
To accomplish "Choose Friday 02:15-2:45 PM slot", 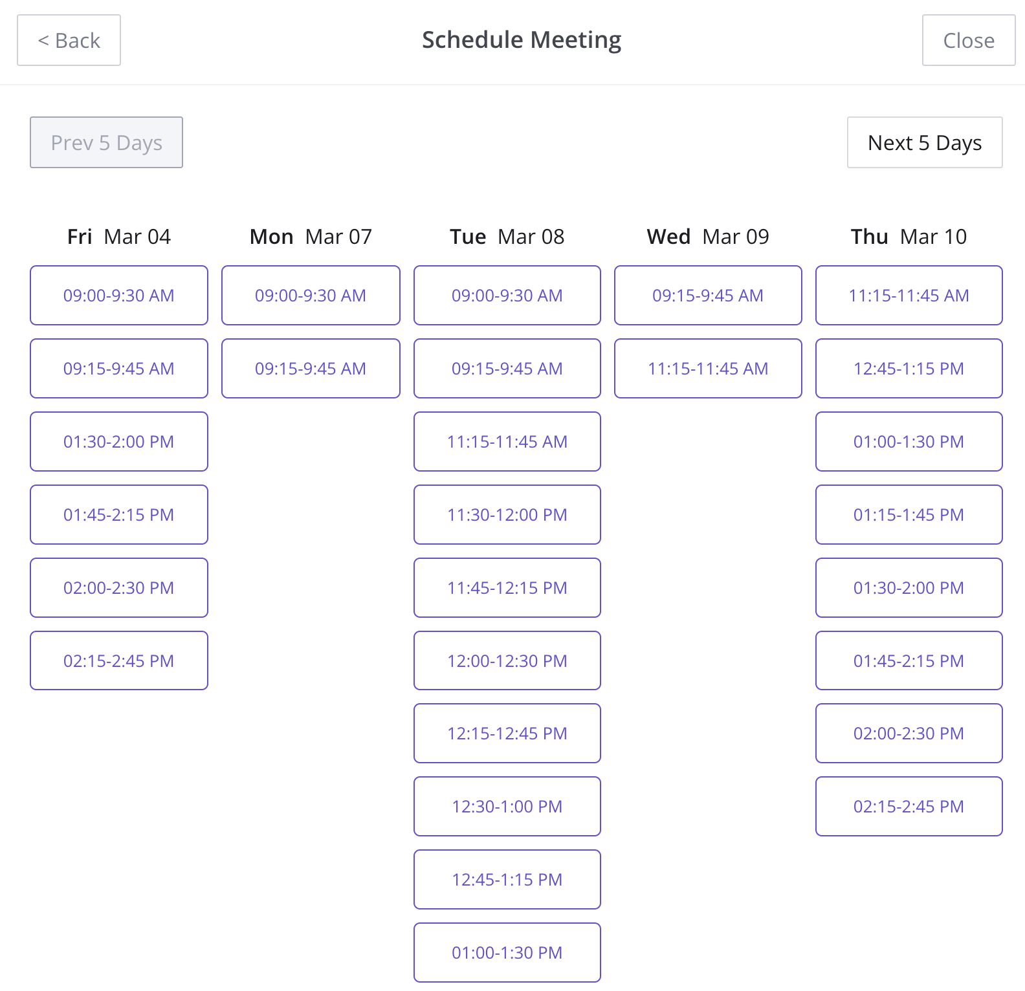I will pyautogui.click(x=119, y=660).
